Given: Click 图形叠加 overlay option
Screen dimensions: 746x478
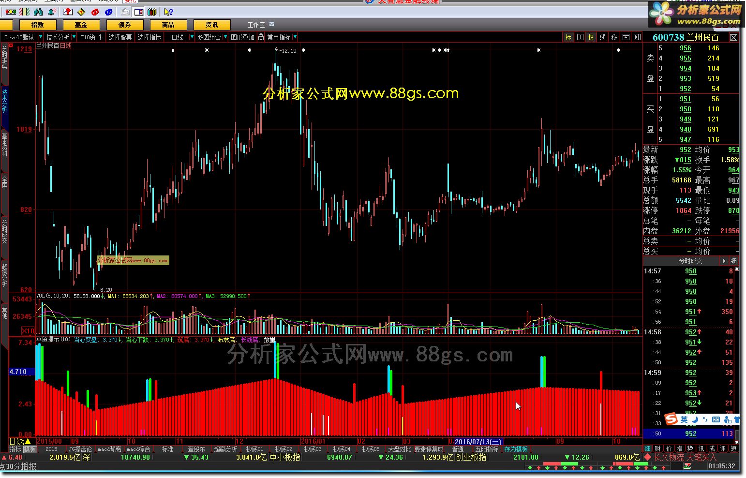Looking at the screenshot, I should click(x=242, y=37).
